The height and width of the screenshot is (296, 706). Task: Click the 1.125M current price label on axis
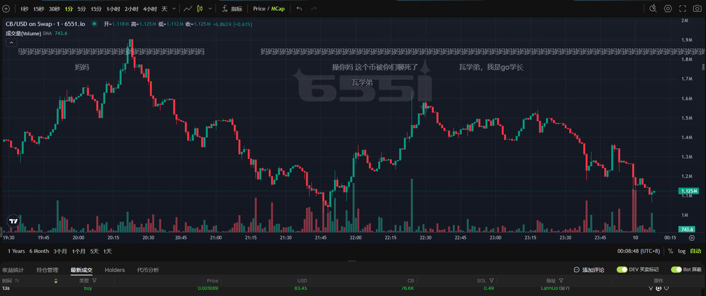click(x=688, y=191)
